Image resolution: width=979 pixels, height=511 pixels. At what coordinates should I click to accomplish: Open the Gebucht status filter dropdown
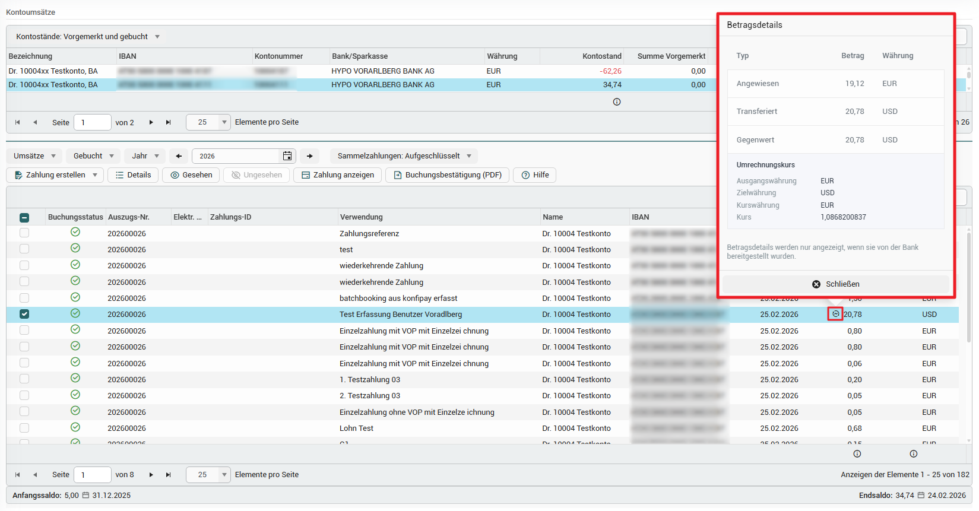(93, 156)
